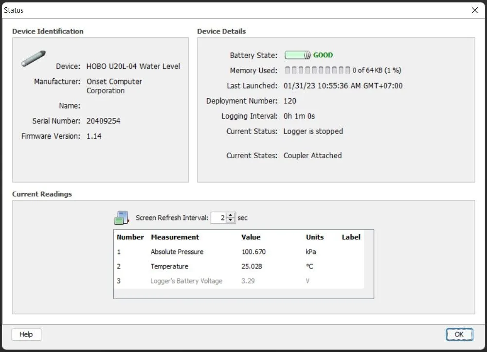Decrease the screen refresh interval with the down arrow
Screen dimensions: 487x352
(230, 220)
